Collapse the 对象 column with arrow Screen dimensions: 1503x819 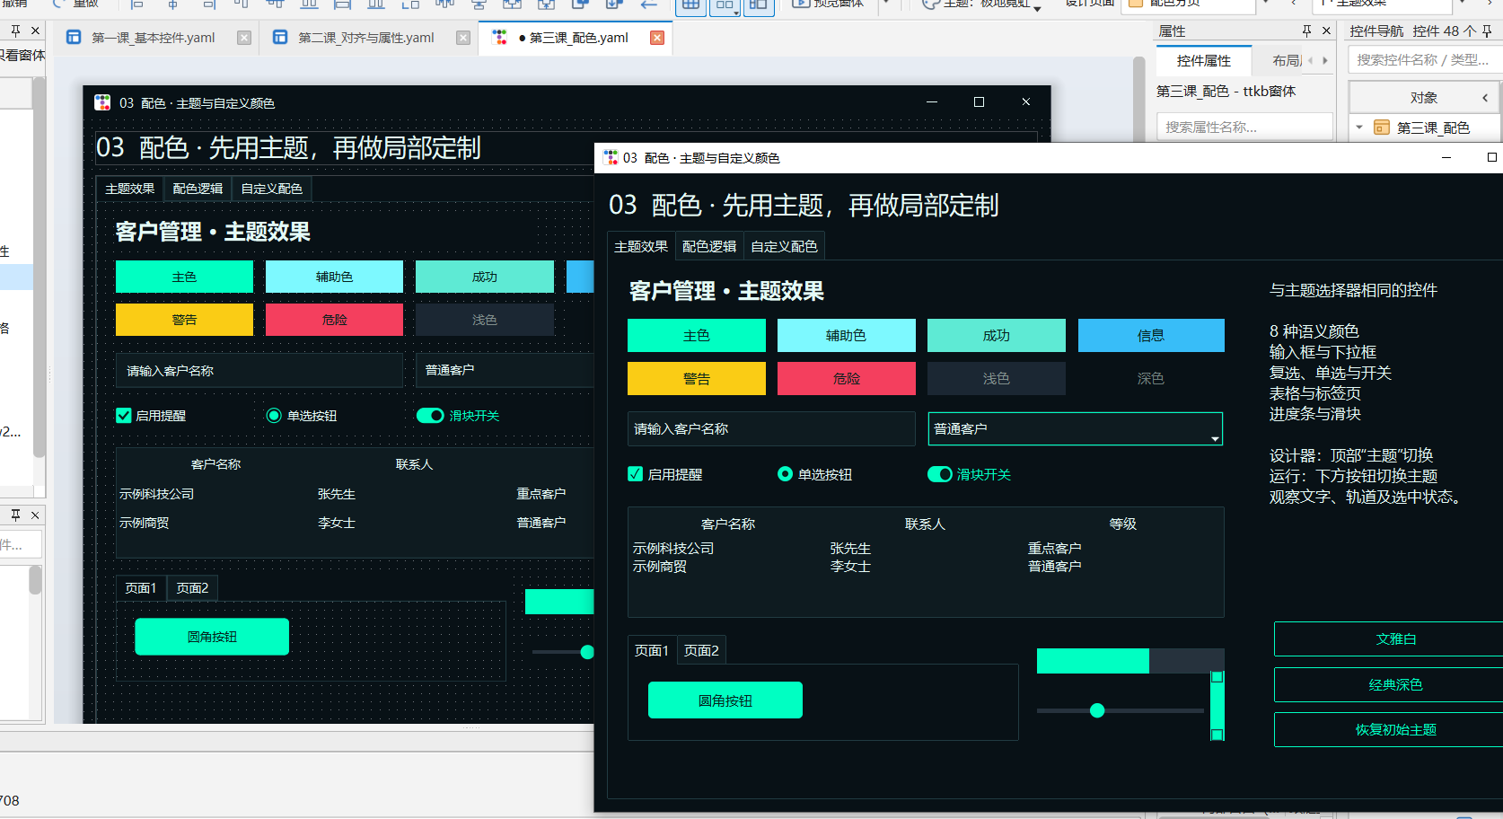point(1485,98)
